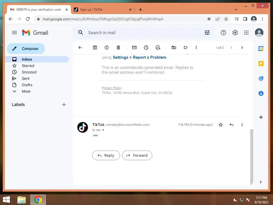The image size is (273, 205).
Task: Click the Forward button
Action: tap(137, 155)
